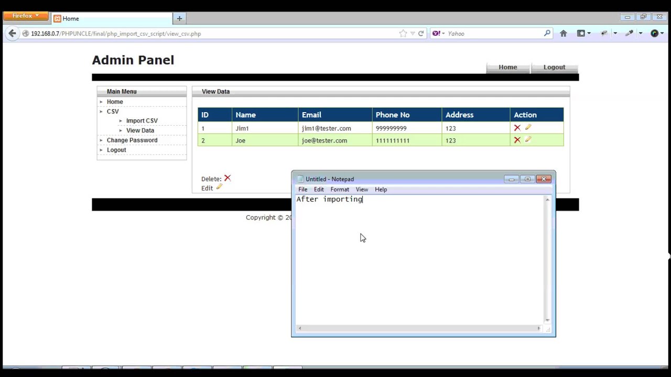
Task: Open the Firefox application menu button
Action: (x=25, y=16)
